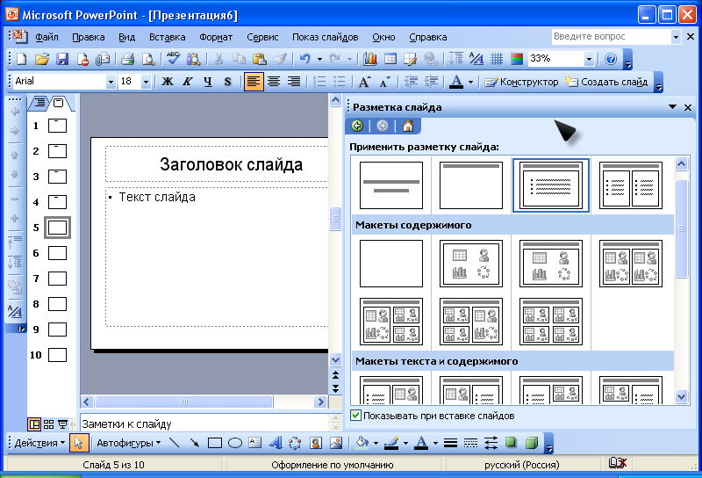Viewport: 702px width, 478px height.
Task: Click in the Введите вопрос help box
Action: coord(611,36)
